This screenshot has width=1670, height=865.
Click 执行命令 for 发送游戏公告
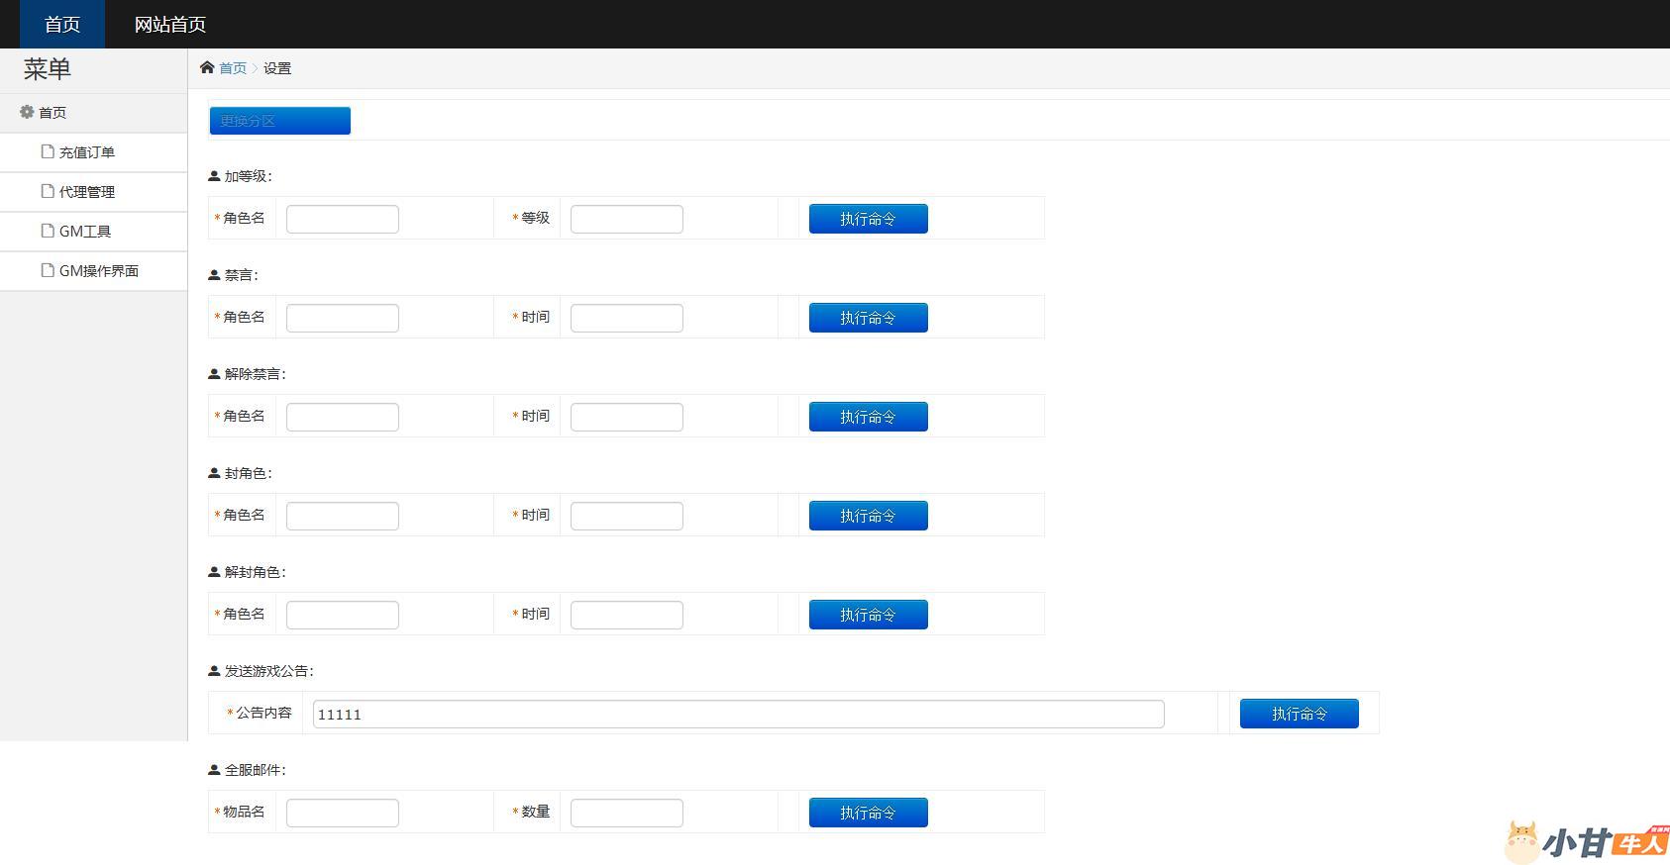(x=1299, y=714)
